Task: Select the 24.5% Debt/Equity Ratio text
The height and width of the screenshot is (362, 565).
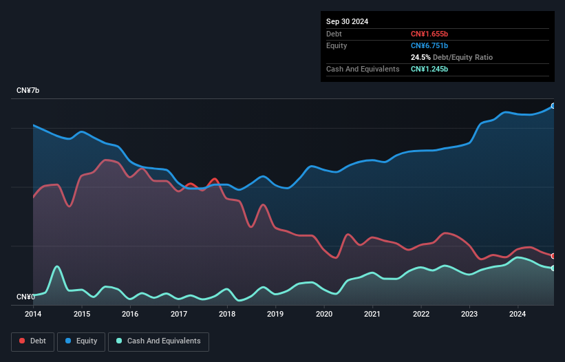Action: [x=451, y=57]
